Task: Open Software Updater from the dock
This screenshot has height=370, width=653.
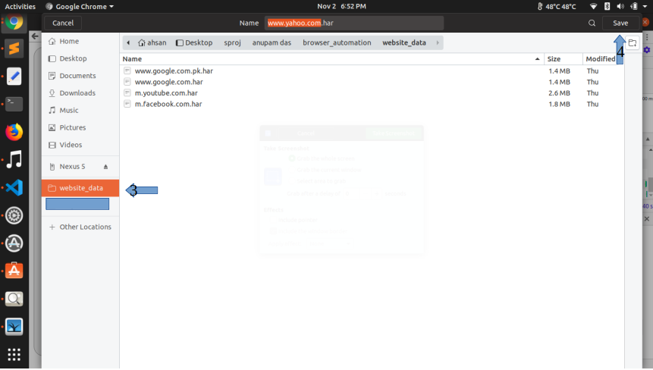Action: click(14, 243)
